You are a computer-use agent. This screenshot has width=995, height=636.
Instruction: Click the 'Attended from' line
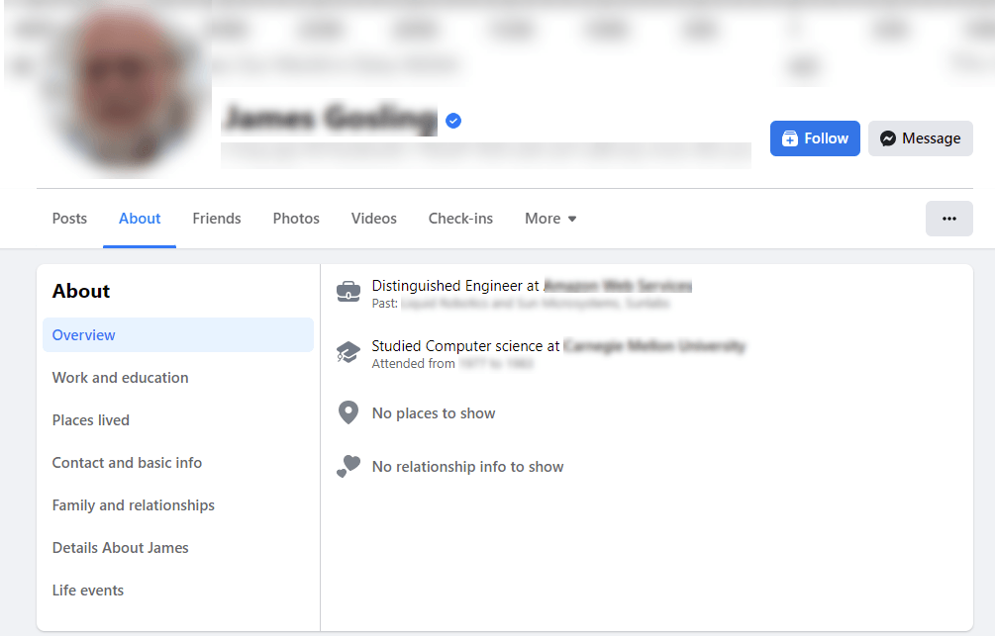tap(452, 363)
